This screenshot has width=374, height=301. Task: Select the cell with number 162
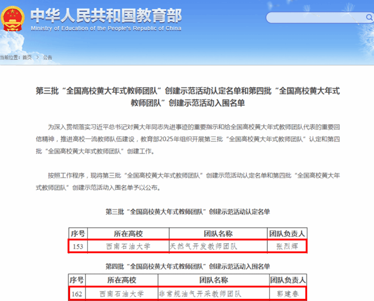[x=77, y=293]
